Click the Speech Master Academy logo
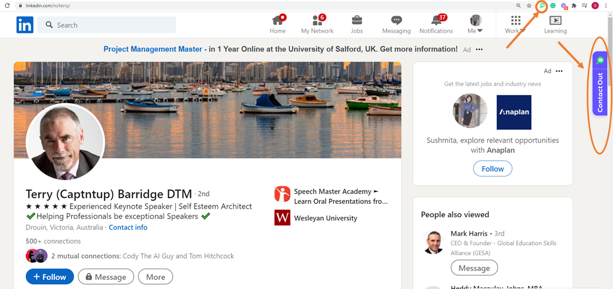The height and width of the screenshot is (289, 613). pyautogui.click(x=282, y=194)
